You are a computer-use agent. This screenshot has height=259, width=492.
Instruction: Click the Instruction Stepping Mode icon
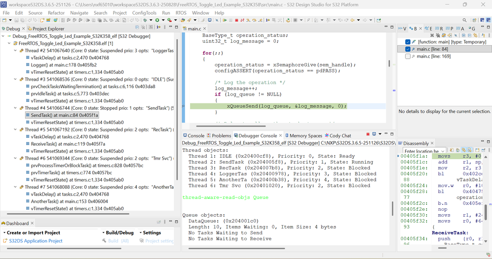pos(267,20)
